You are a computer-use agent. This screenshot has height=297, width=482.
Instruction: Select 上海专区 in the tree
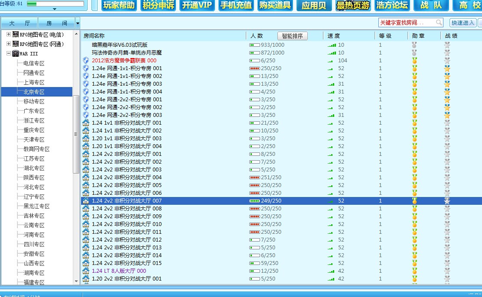click(x=34, y=82)
